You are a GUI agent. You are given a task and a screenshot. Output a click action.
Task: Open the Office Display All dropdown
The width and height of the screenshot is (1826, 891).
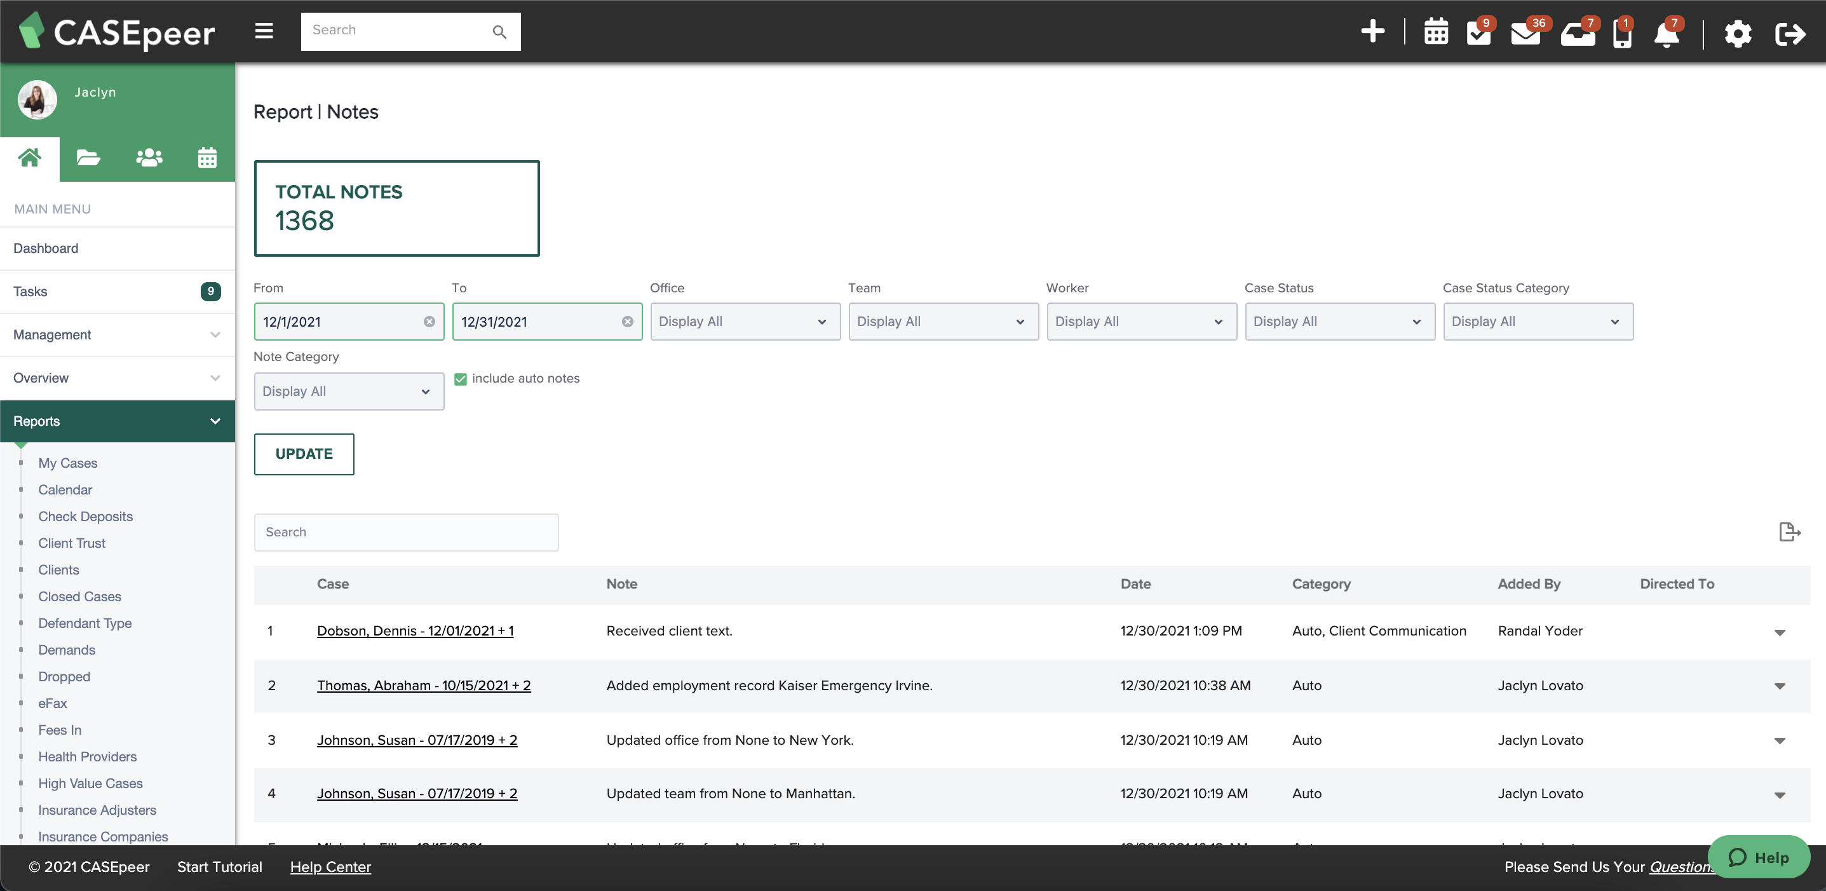click(744, 321)
